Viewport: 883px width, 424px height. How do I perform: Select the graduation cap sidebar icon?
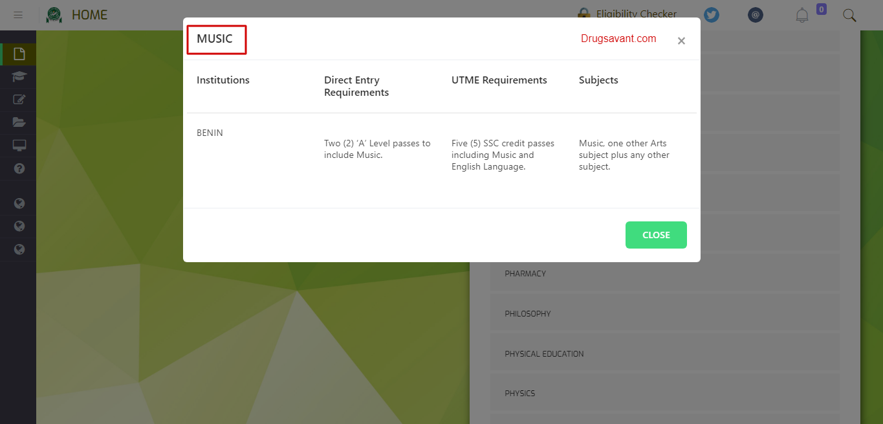click(19, 77)
